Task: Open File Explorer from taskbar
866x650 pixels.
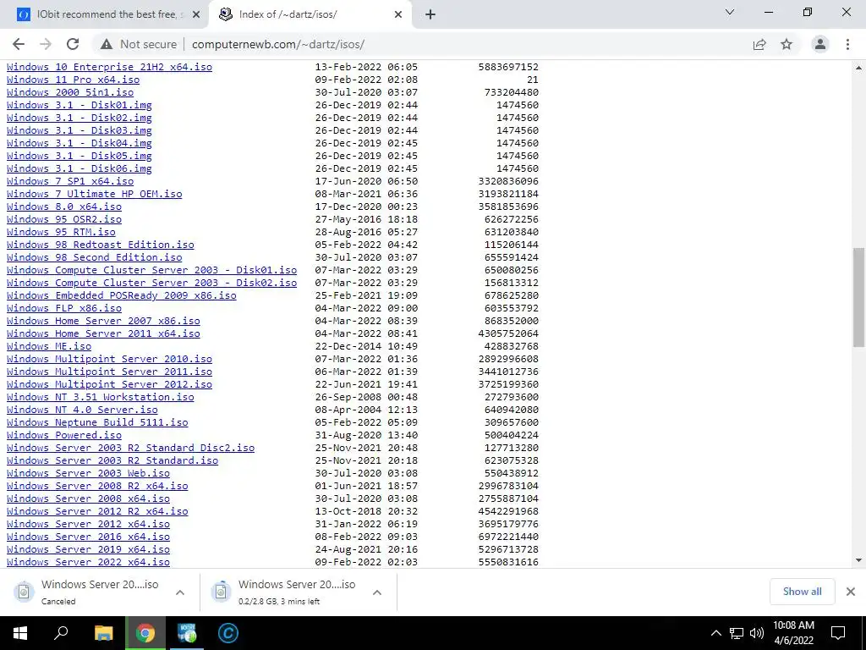Action: point(103,633)
